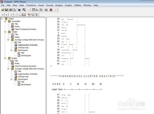Select Vertical Icicle under first Average Linkage
The width and height of the screenshot is (154, 114).
tap(23, 47)
